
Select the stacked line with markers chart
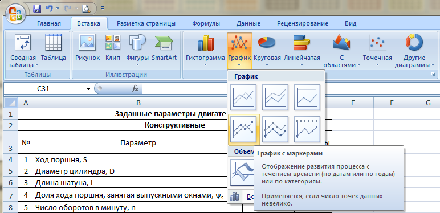[275, 129]
